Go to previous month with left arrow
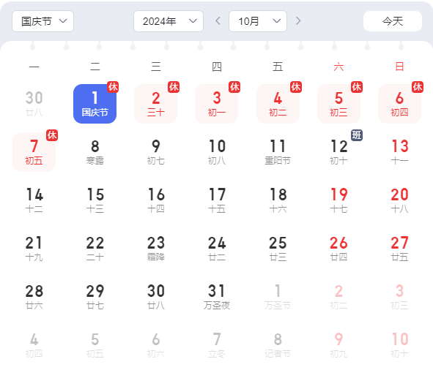433x370 pixels. (x=218, y=21)
